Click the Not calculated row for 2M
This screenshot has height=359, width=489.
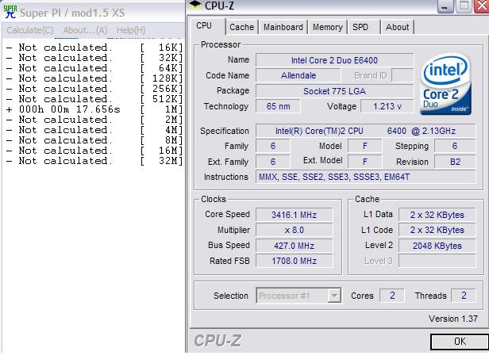[94, 120]
